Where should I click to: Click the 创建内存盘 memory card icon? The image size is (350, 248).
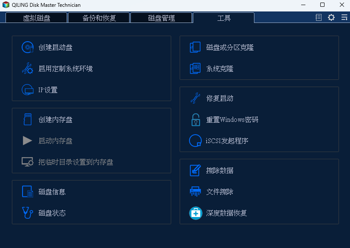[x=28, y=119]
